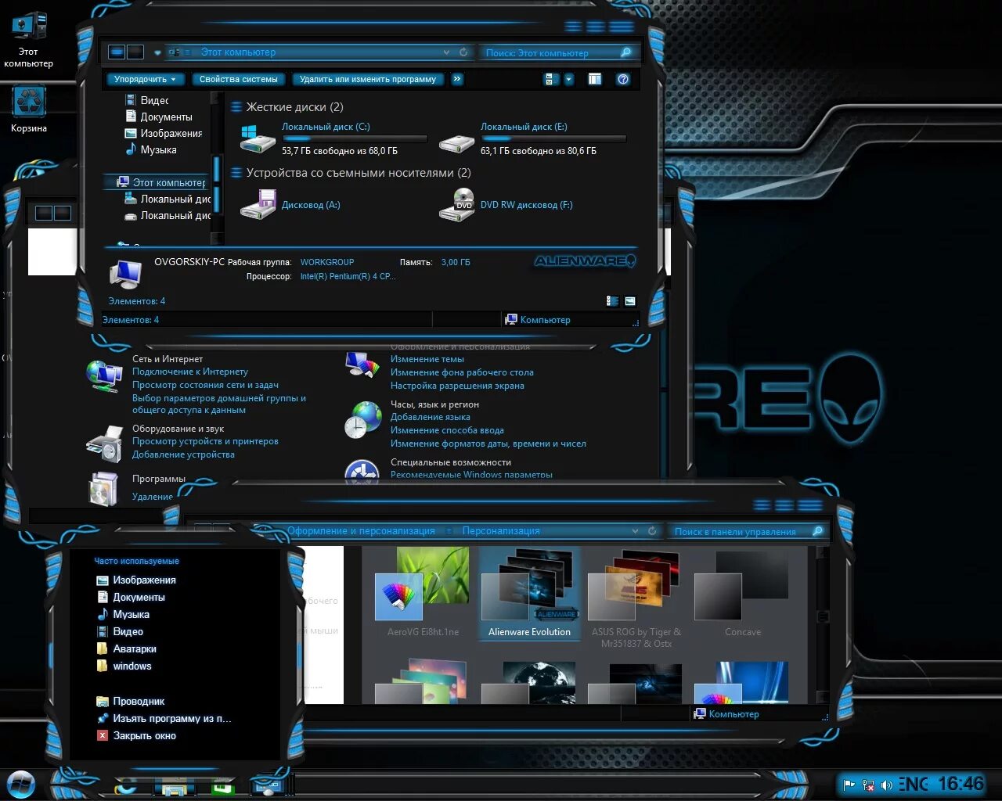Click the 16:46 clock in the tray
The height and width of the screenshot is (801, 1002).
tap(960, 784)
